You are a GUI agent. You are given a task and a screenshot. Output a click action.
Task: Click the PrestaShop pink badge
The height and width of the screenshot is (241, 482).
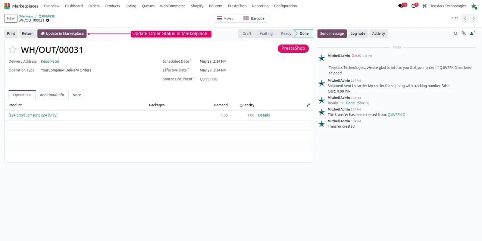pyautogui.click(x=293, y=49)
